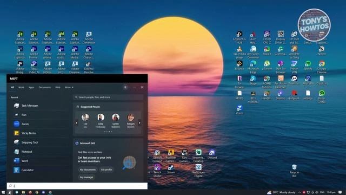Select the Adobe Dimension desktop icon
Image resolution: width=346 pixels, height=195 pixels.
89,37
